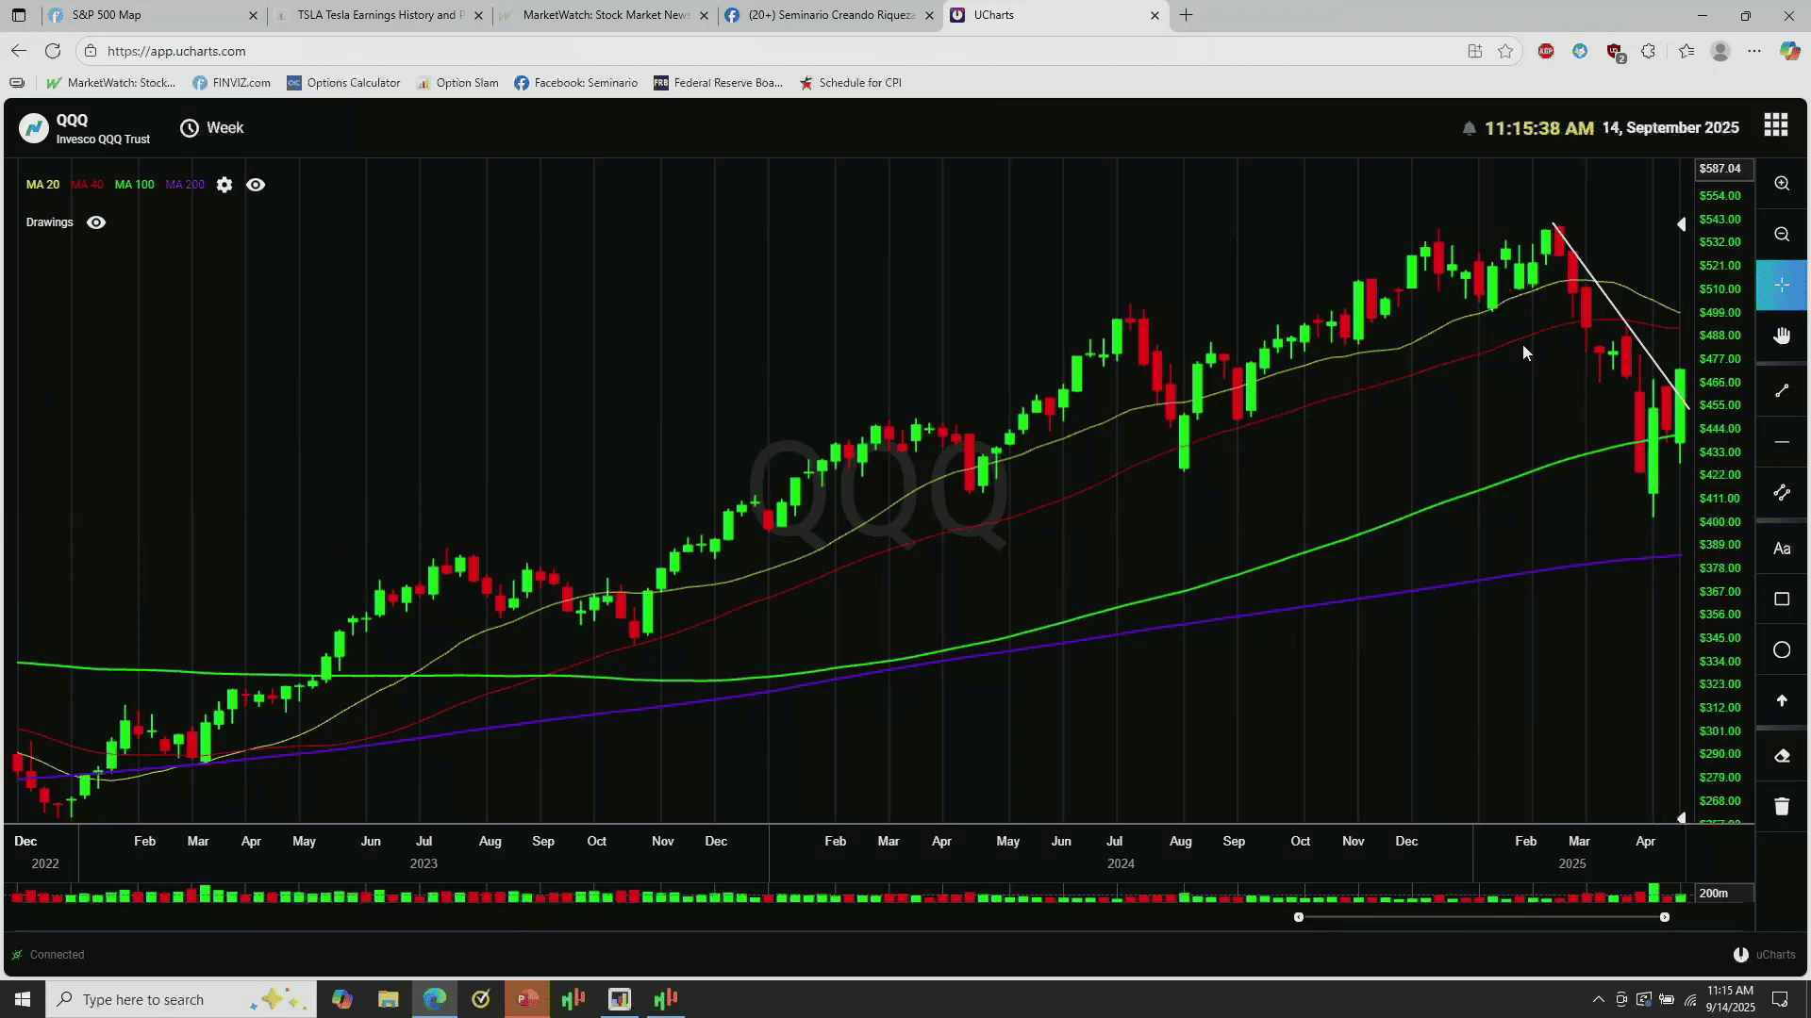This screenshot has height=1018, width=1811.
Task: Toggle Drawings visibility eye icon
Action: pos(96,222)
